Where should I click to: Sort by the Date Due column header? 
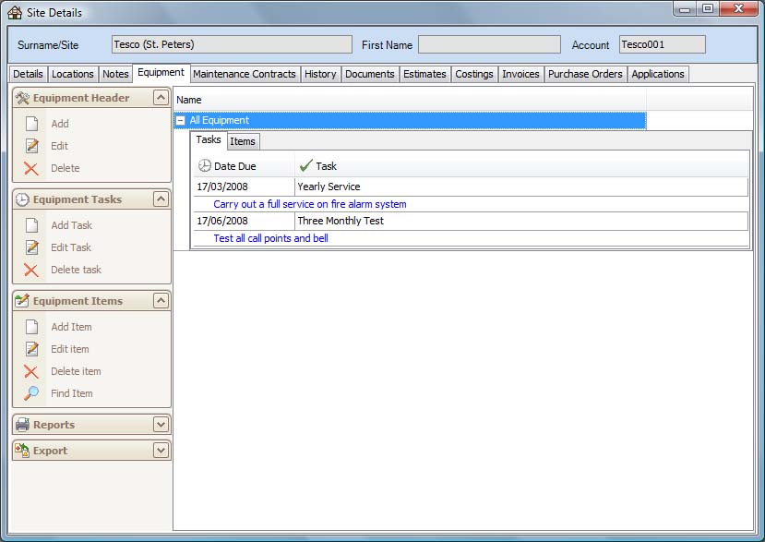tap(235, 166)
